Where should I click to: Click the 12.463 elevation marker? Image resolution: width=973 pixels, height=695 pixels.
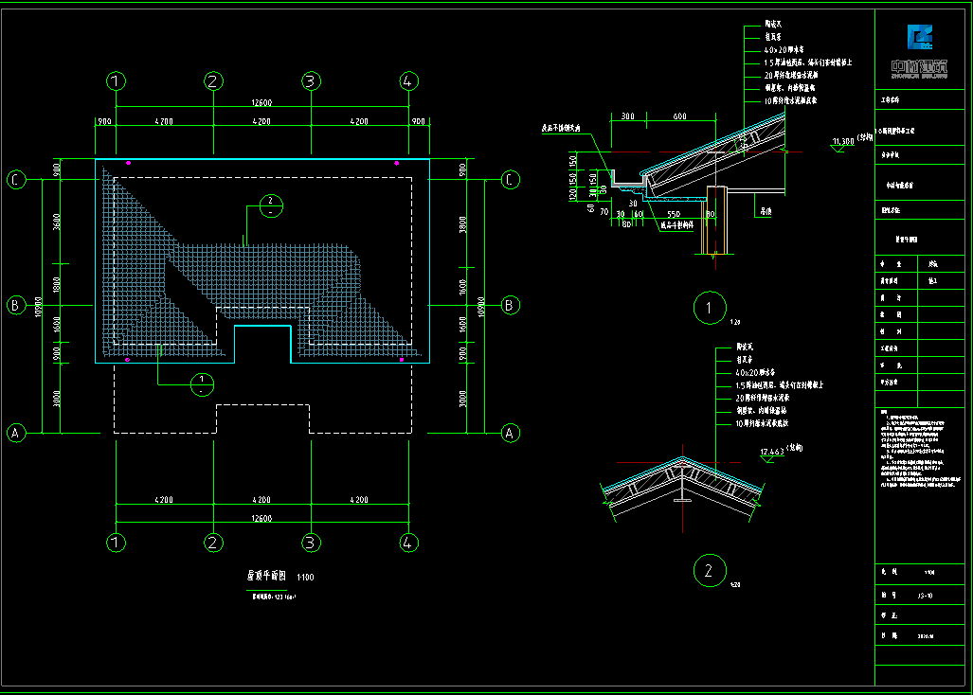pos(772,454)
